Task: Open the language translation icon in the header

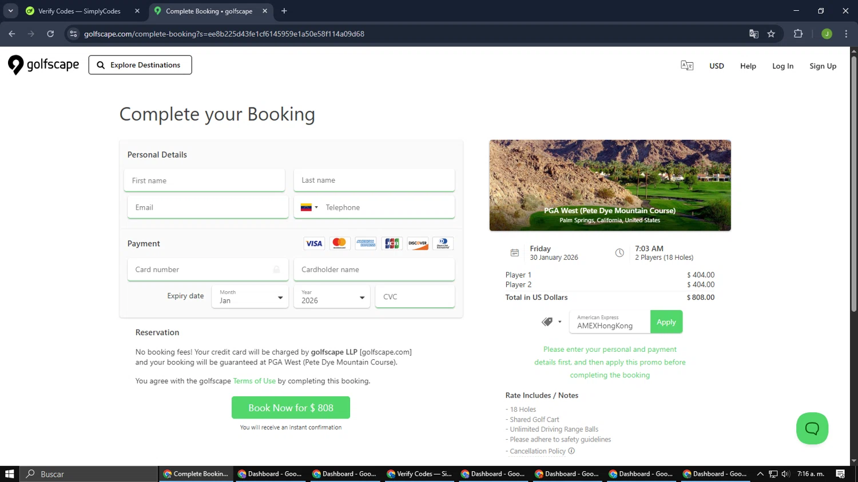Action: pos(687,66)
